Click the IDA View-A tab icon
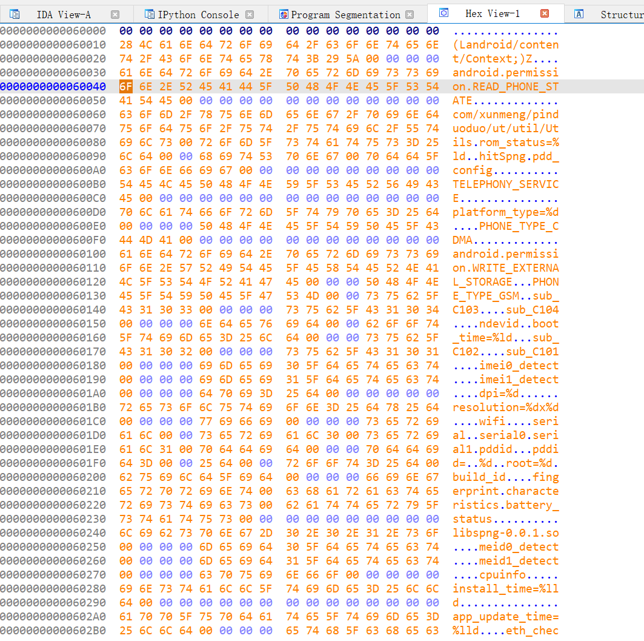This screenshot has height=641, width=644. [15, 15]
